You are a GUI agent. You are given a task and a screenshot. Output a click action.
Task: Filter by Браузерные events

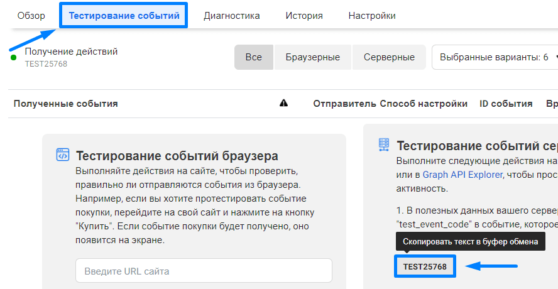(x=312, y=57)
